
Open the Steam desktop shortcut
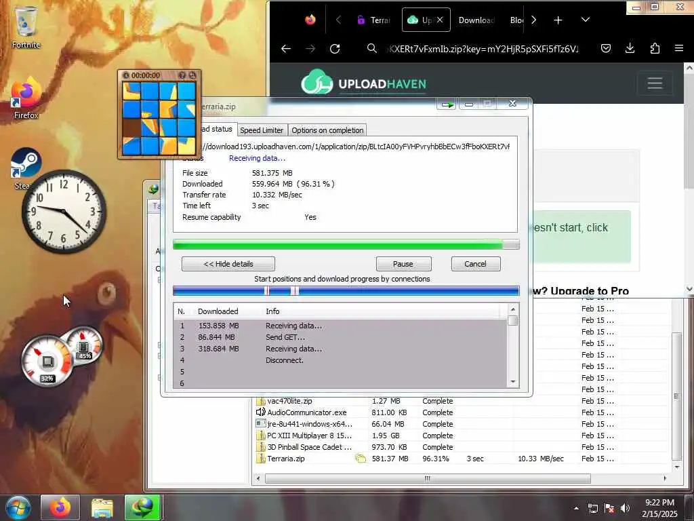(26, 168)
